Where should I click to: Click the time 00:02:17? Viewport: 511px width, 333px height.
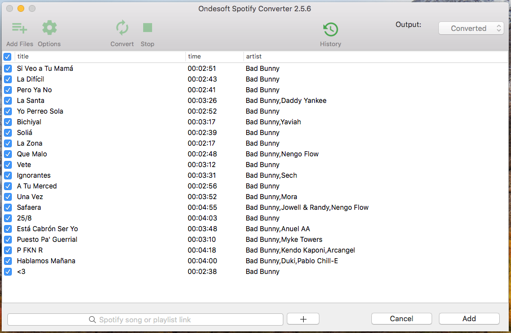tap(202, 143)
